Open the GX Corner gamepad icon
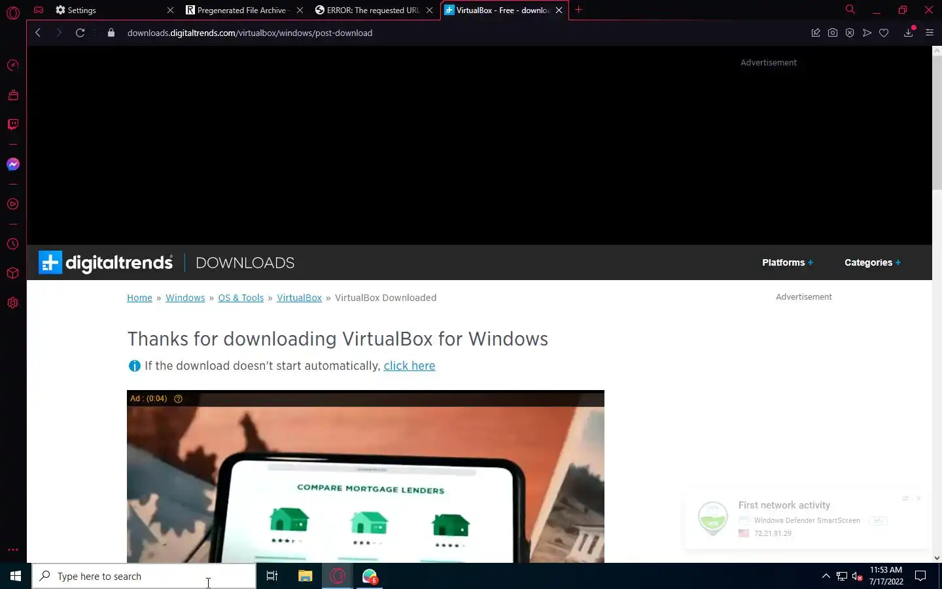Image resolution: width=942 pixels, height=589 pixels. 39,10
